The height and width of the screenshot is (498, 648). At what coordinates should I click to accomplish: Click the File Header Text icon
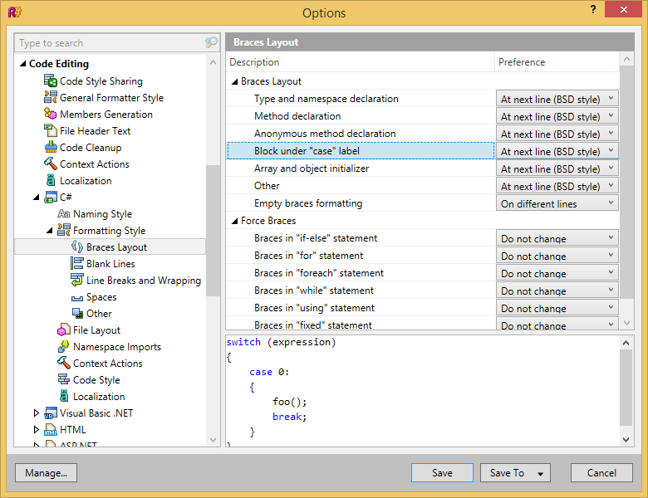click(51, 131)
